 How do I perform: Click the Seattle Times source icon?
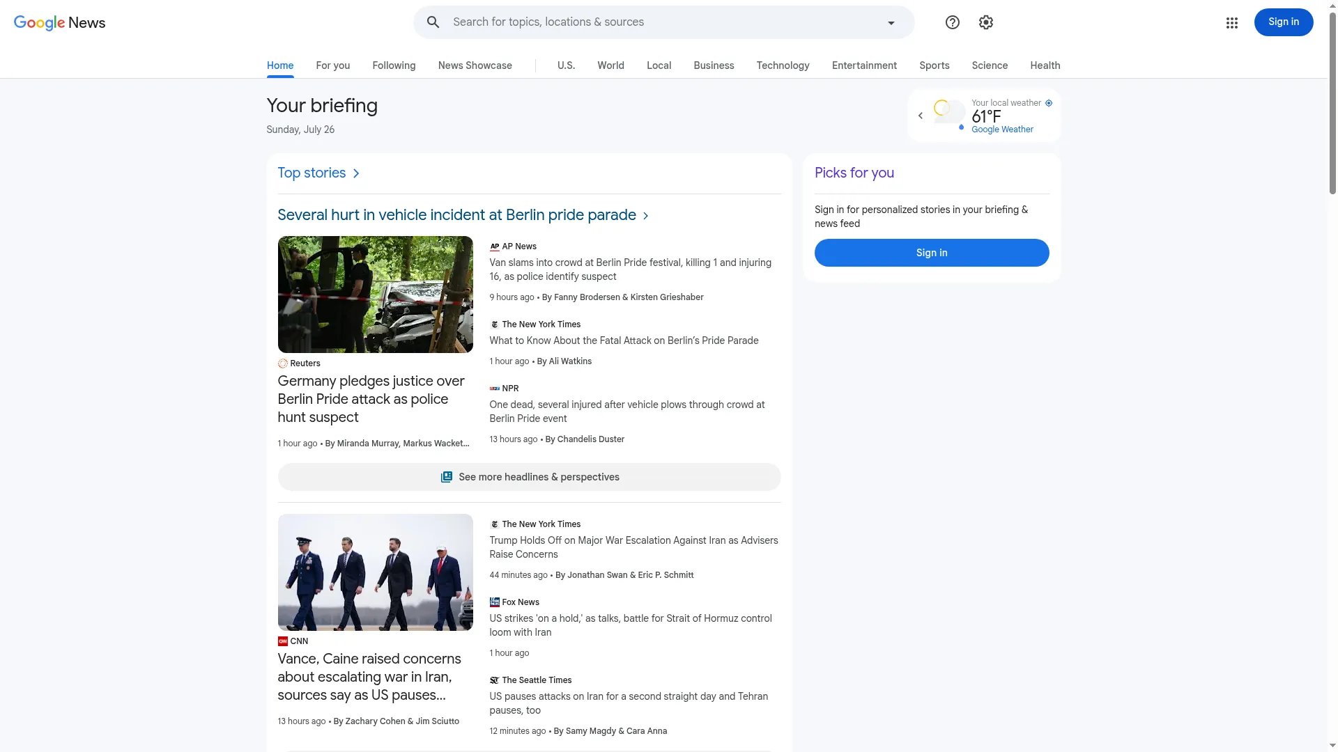coord(494,680)
